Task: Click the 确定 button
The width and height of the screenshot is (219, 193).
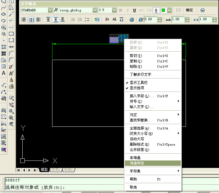Action: (189, 10)
